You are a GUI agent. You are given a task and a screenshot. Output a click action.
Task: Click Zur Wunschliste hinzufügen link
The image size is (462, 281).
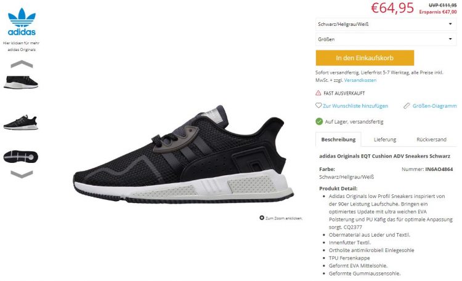click(x=355, y=106)
